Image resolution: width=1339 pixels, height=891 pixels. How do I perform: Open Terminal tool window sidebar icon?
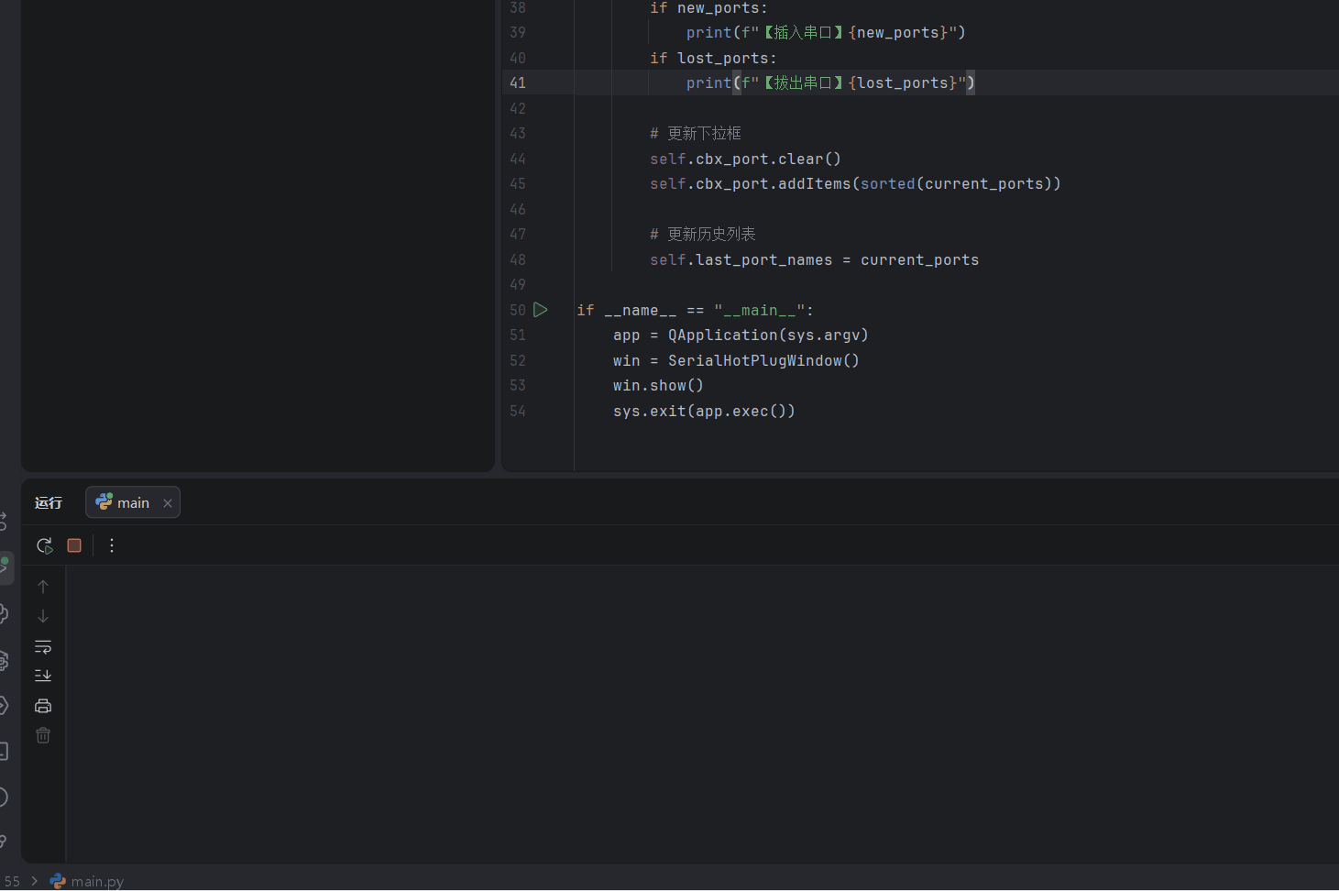tap(4, 751)
